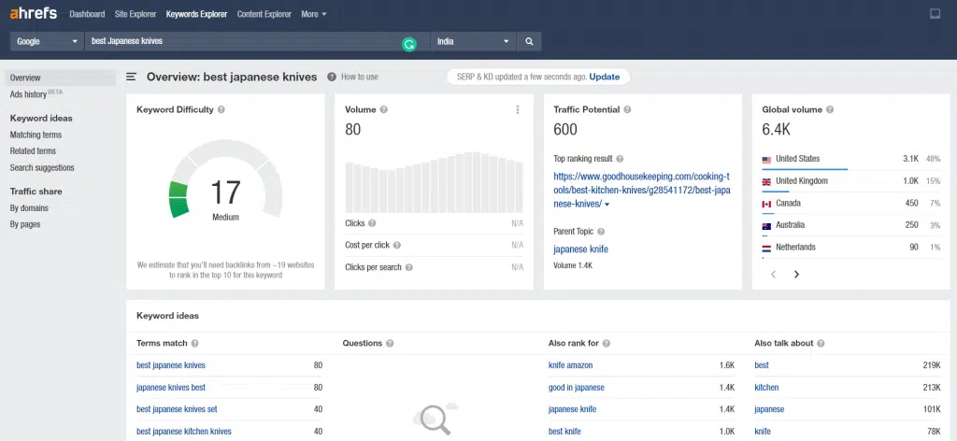The width and height of the screenshot is (957, 441).
Task: Open the Global volume info icon
Action: [830, 110]
